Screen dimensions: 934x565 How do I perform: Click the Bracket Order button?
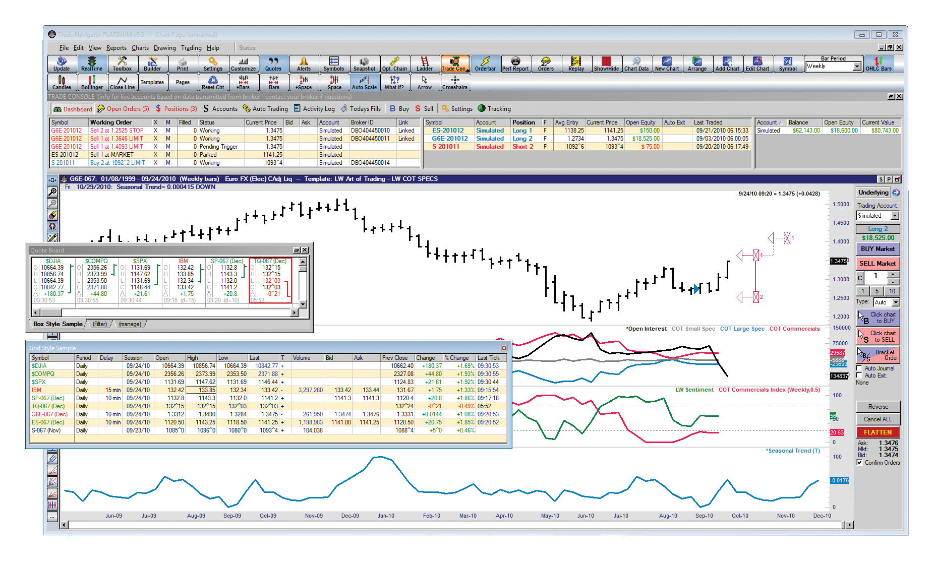coord(878,355)
